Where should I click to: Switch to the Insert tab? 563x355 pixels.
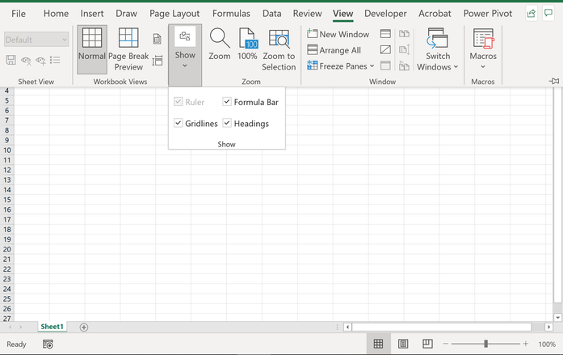click(92, 14)
